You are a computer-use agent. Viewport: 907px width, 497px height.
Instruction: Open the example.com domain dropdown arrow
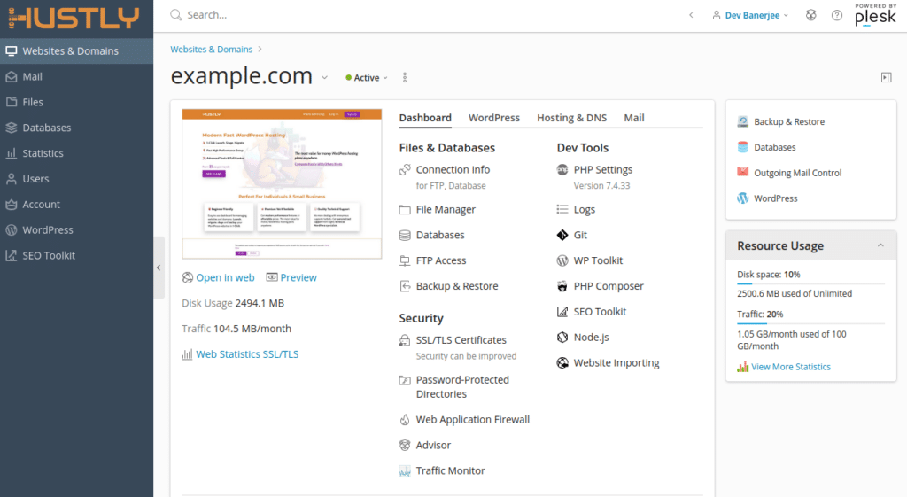(x=324, y=78)
